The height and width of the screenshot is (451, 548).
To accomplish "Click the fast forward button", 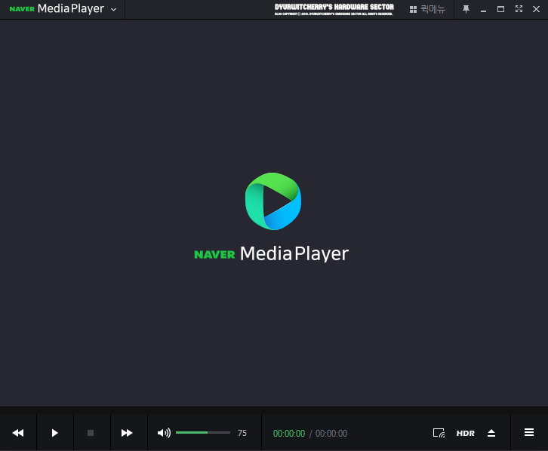I will coord(127,433).
